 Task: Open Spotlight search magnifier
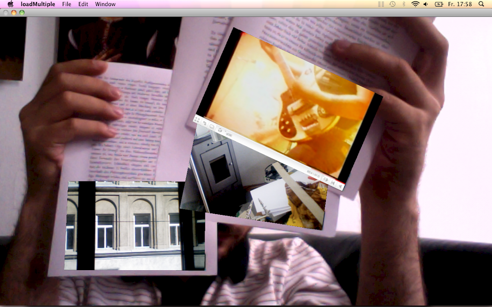pyautogui.click(x=481, y=4)
